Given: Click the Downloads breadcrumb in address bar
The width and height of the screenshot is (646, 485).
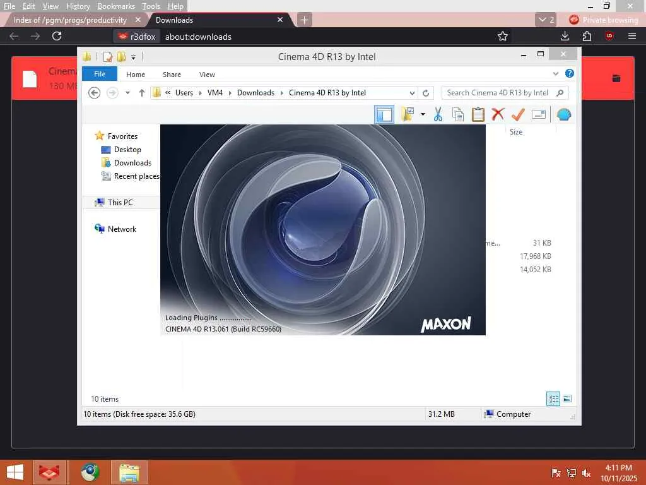Looking at the screenshot, I should tap(255, 93).
